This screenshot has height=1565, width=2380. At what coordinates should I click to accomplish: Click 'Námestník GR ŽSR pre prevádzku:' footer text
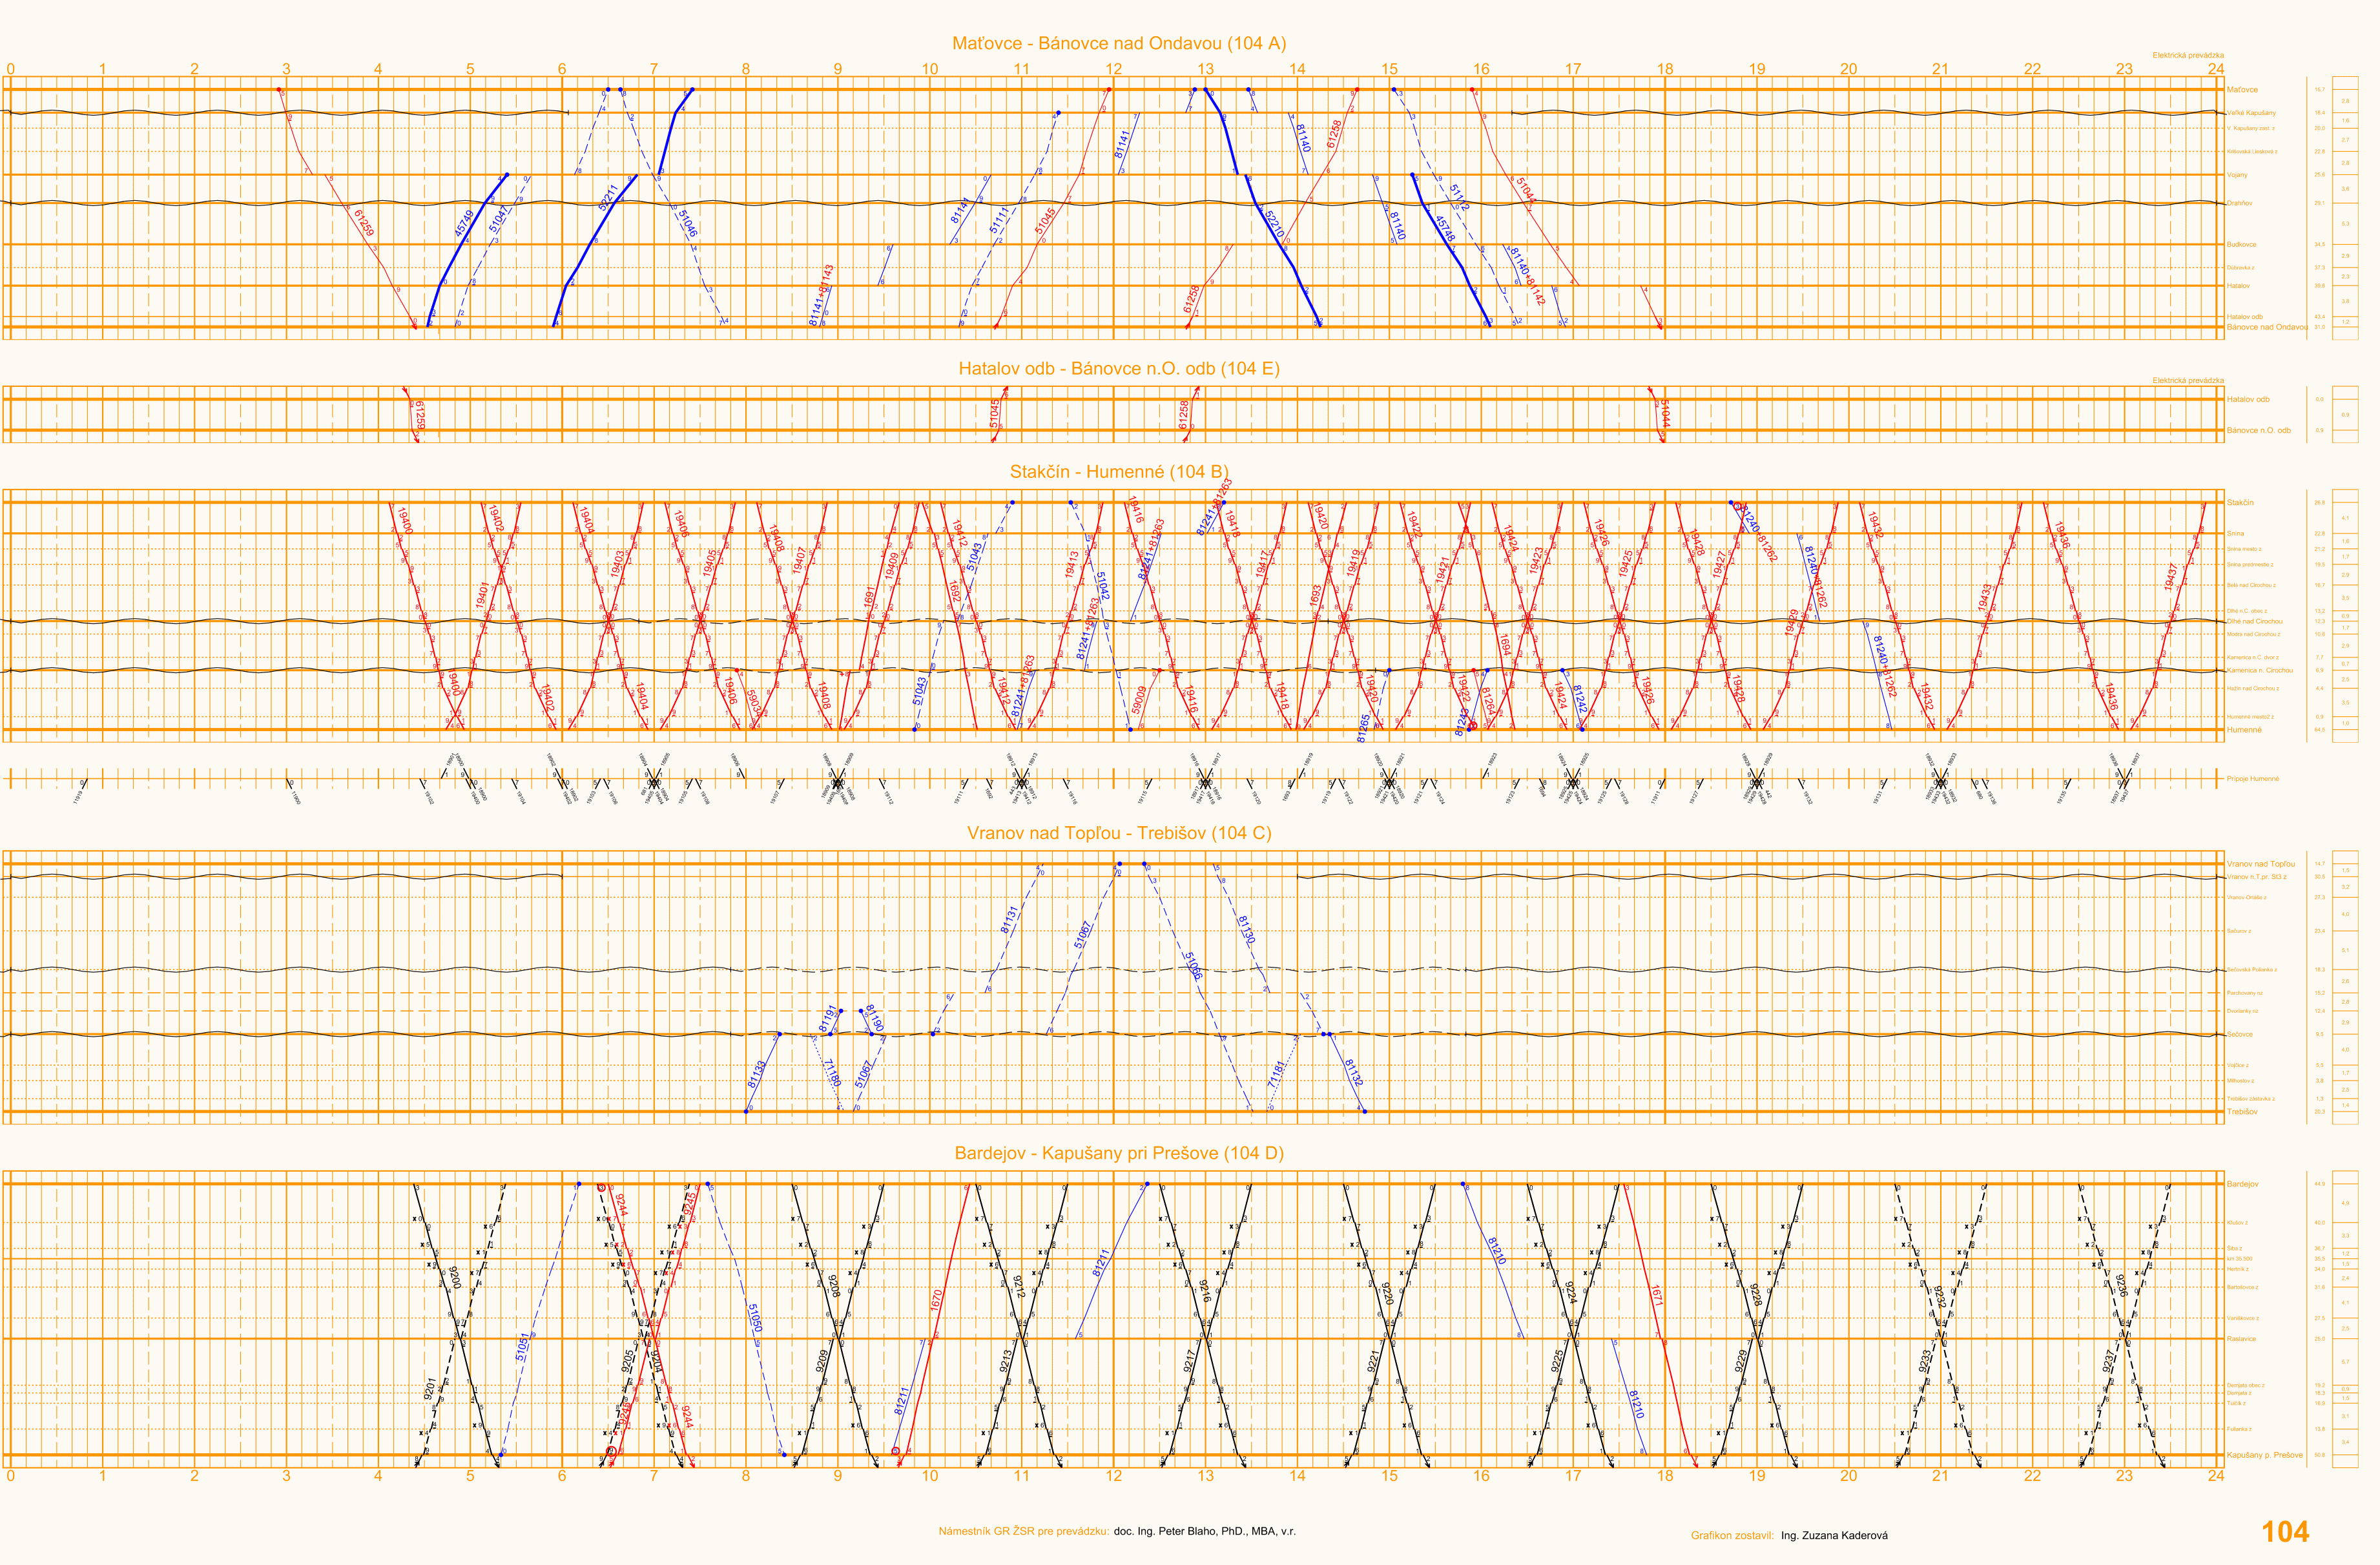tap(1024, 1531)
